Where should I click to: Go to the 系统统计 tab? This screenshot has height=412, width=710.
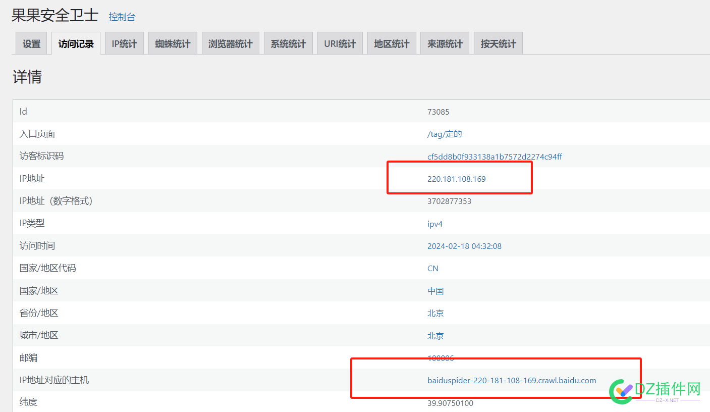coord(288,43)
